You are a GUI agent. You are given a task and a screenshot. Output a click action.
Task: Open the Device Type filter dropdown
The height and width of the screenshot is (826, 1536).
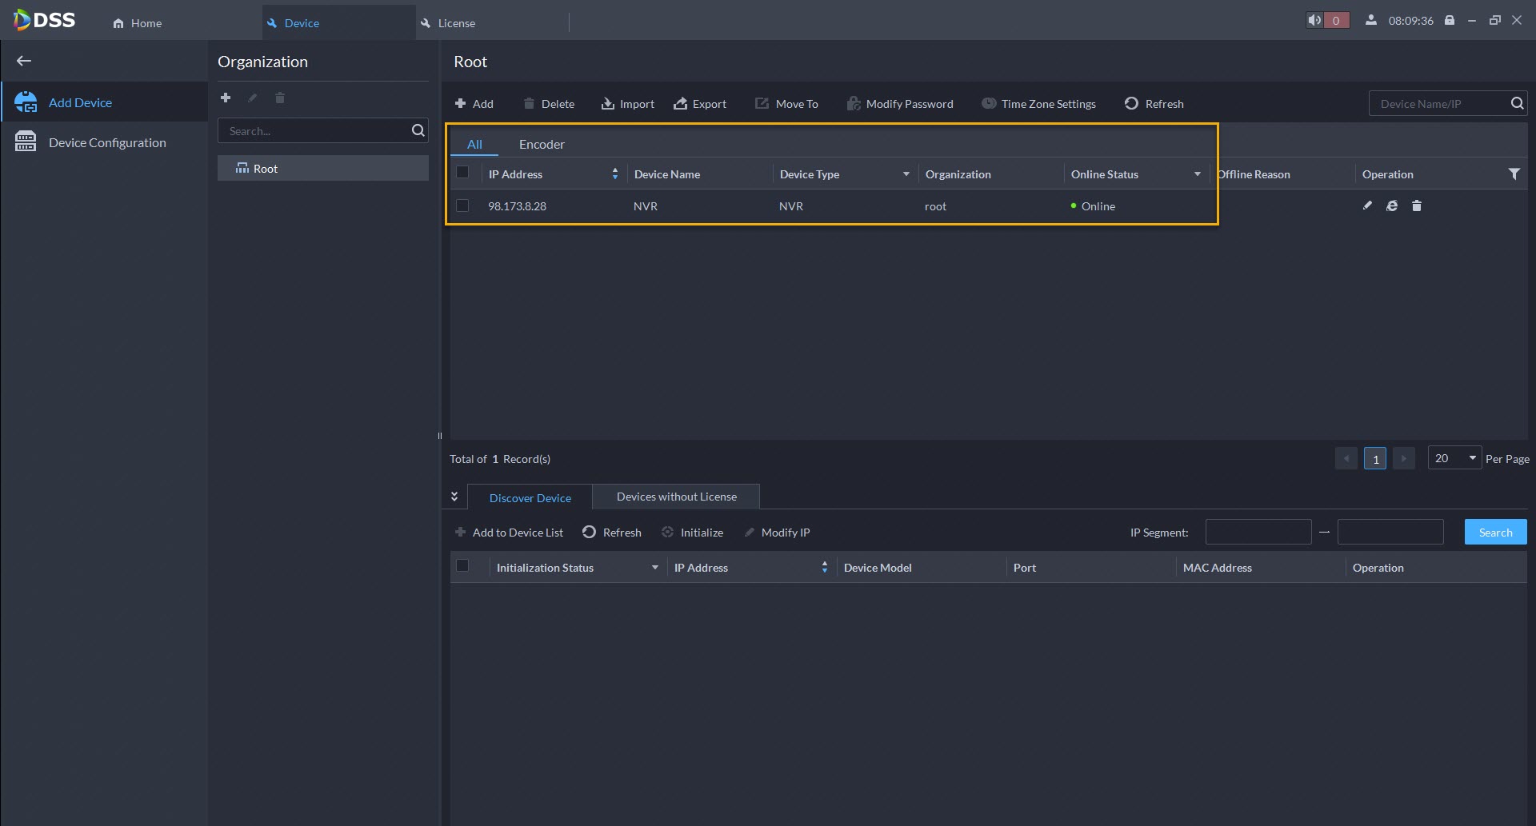click(906, 174)
